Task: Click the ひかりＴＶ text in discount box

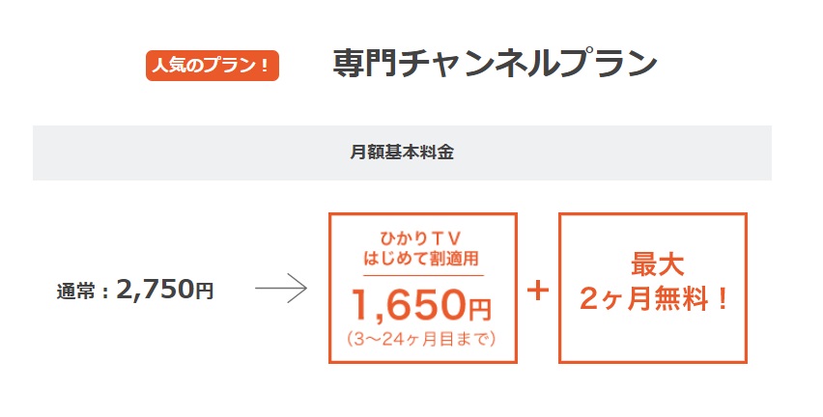Action: pyautogui.click(x=420, y=239)
